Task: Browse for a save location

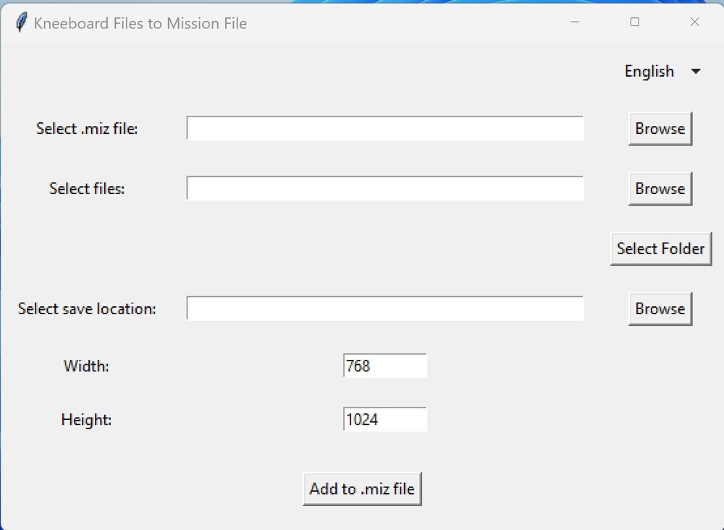Action: [660, 309]
